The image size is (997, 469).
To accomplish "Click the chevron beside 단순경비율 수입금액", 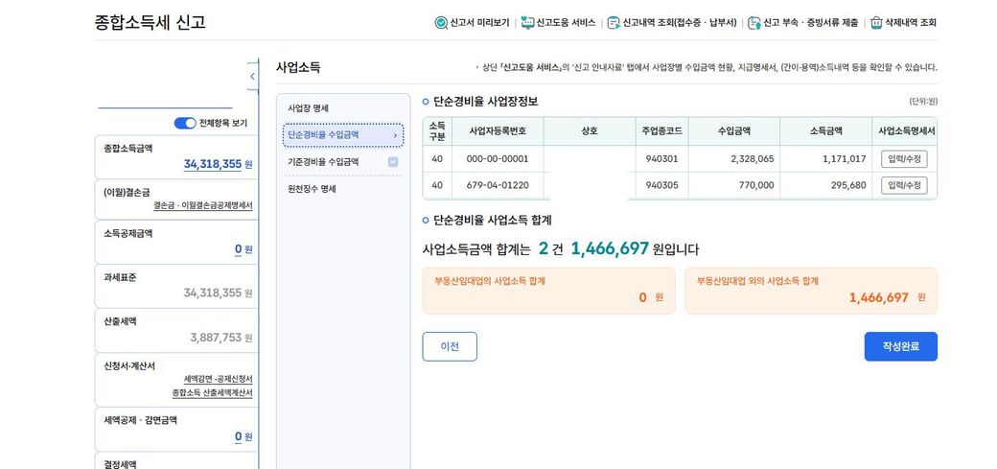I will pos(395,135).
